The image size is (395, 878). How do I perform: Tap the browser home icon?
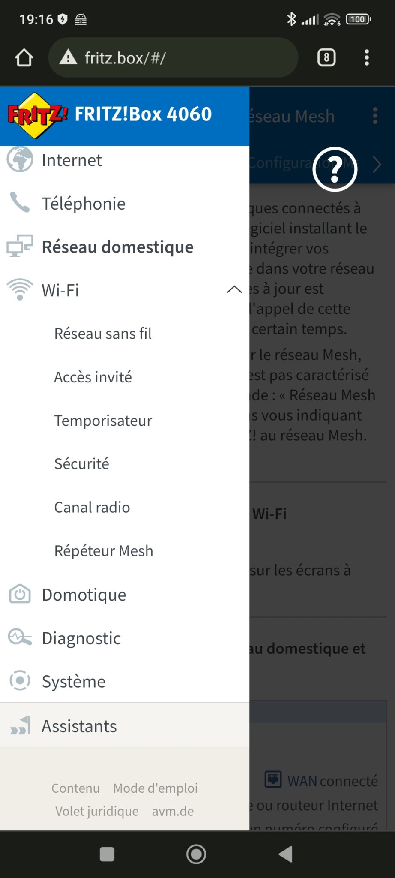(24, 58)
